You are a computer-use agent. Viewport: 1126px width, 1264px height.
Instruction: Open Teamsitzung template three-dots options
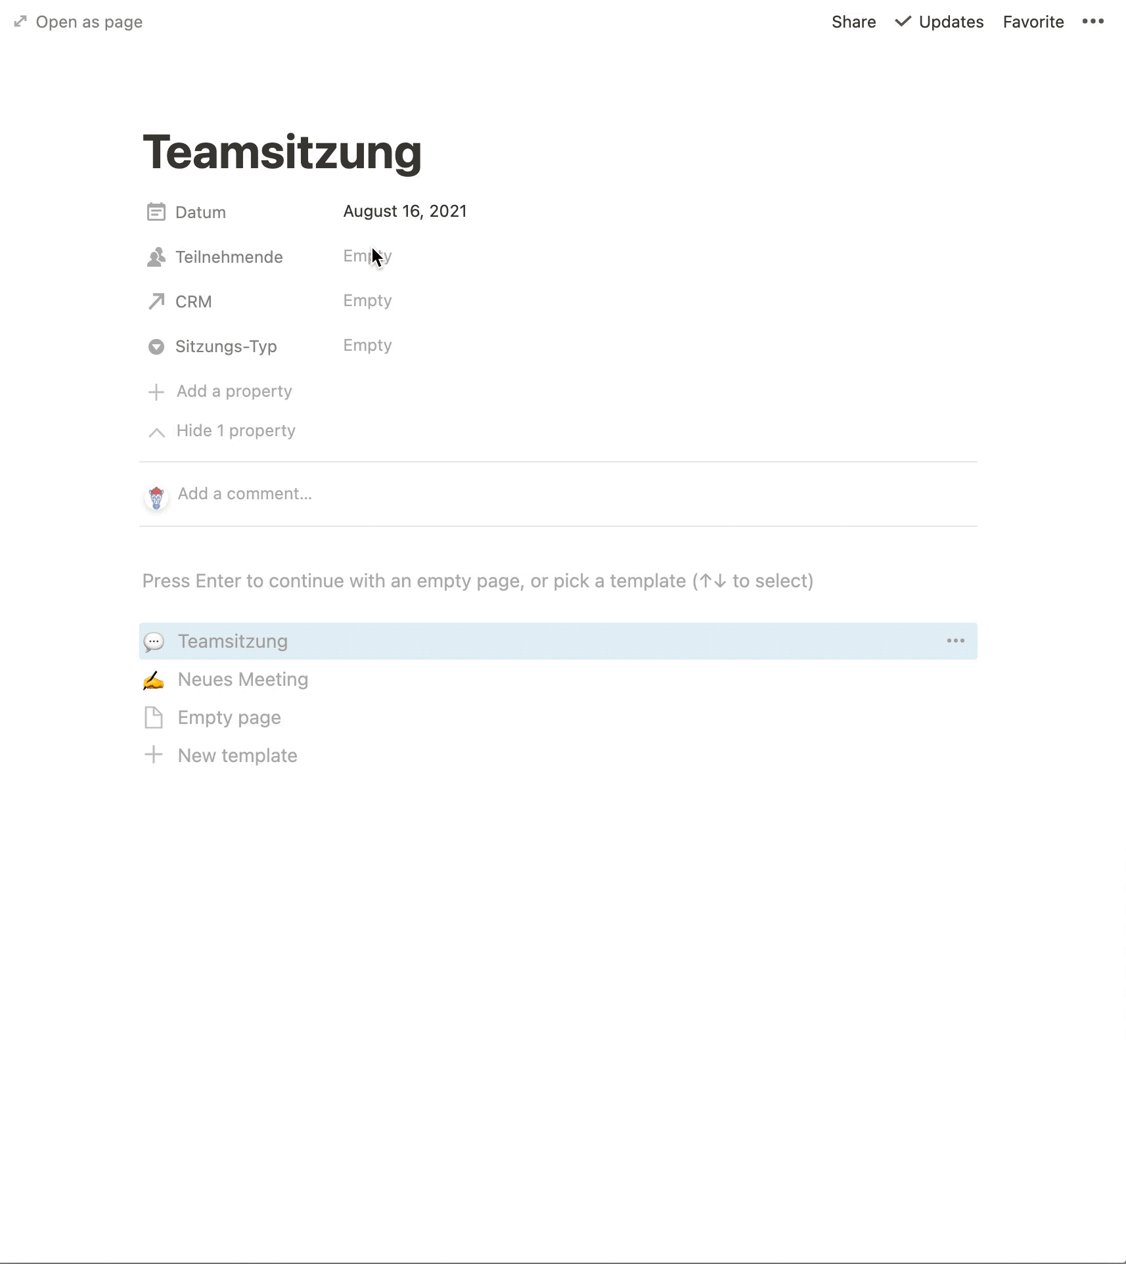955,641
